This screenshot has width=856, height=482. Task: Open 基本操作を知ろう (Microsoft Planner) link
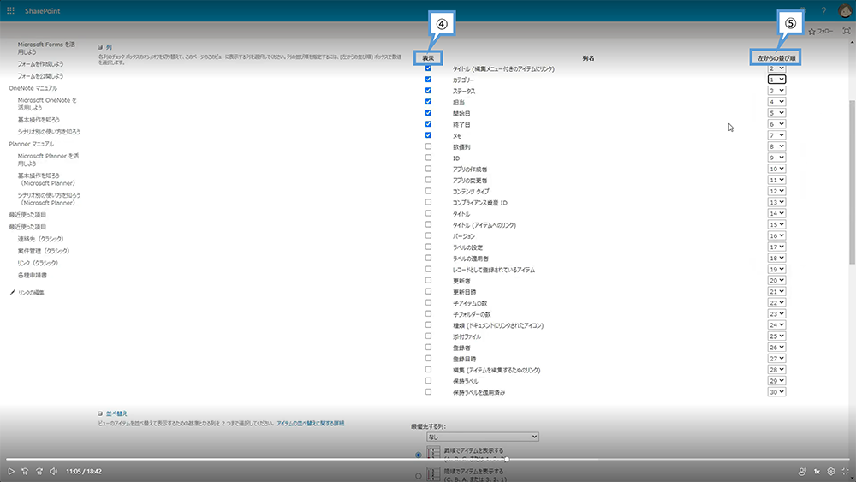pos(46,180)
